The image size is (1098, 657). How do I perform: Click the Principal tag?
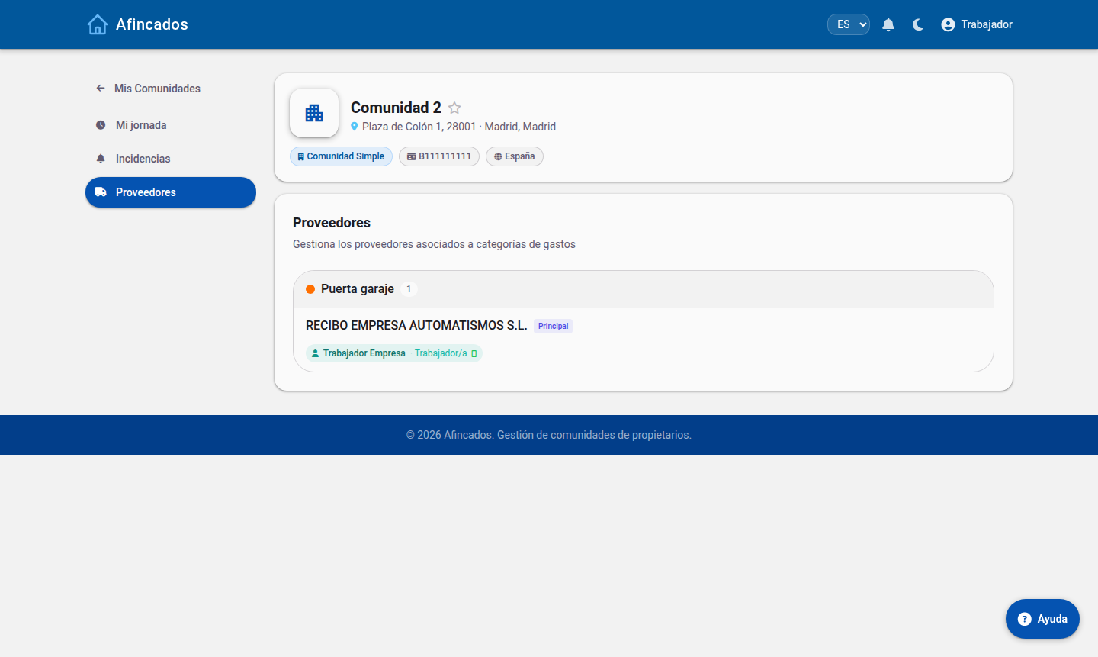click(553, 326)
